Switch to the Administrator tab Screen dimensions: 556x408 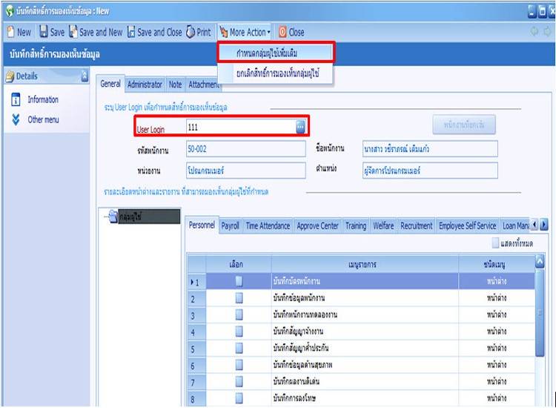145,85
